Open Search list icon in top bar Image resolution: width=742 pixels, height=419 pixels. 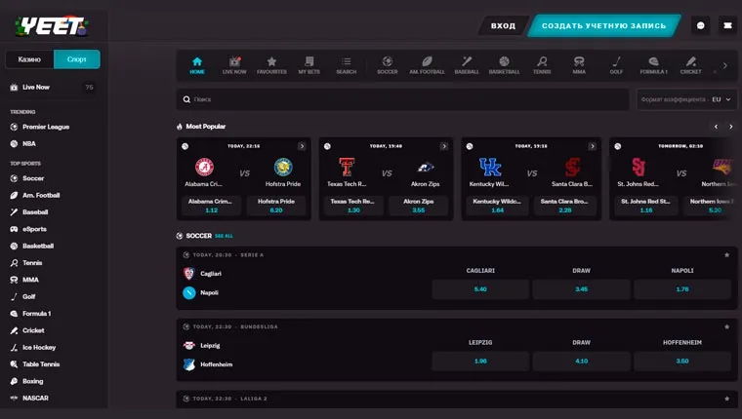[x=347, y=65]
